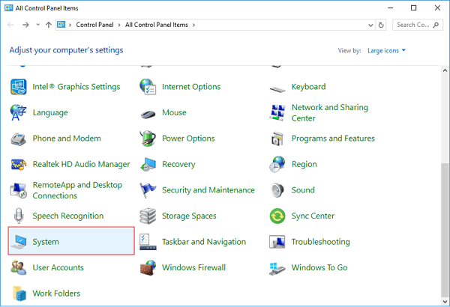Click the Network and Sharing Center icon
The height and width of the screenshot is (307, 450).
(x=277, y=112)
